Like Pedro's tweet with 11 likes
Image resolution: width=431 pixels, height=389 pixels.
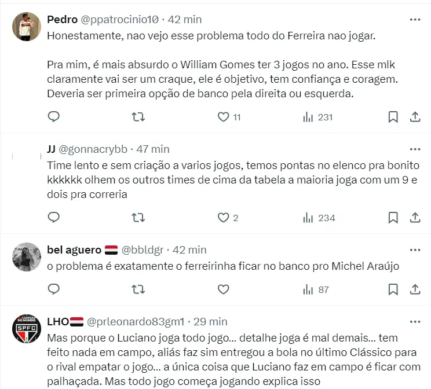[x=224, y=117]
